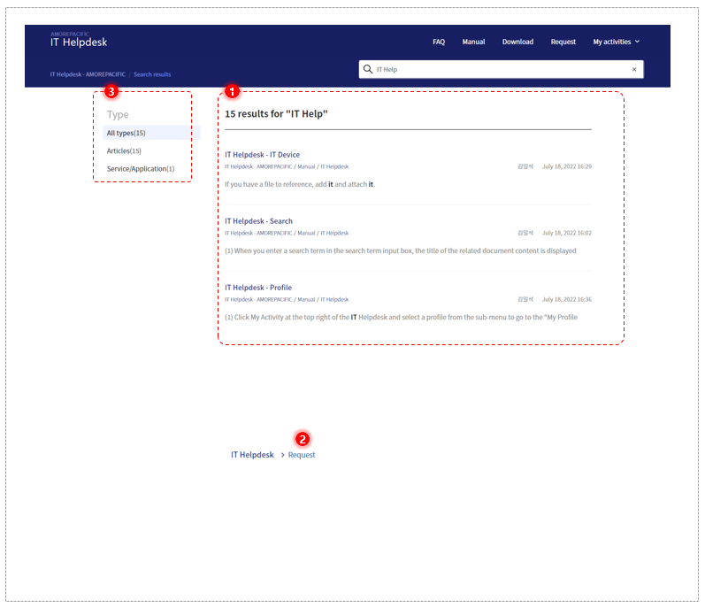Image resolution: width=705 pixels, height=608 pixels.
Task: Clear the search box with the X icon
Action: tap(634, 69)
